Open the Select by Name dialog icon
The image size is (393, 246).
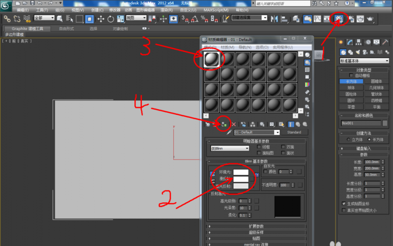click(x=69, y=19)
